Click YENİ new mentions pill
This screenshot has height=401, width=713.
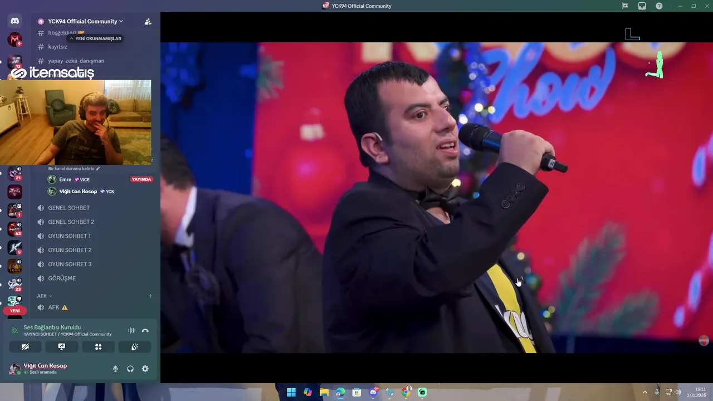pos(14,311)
